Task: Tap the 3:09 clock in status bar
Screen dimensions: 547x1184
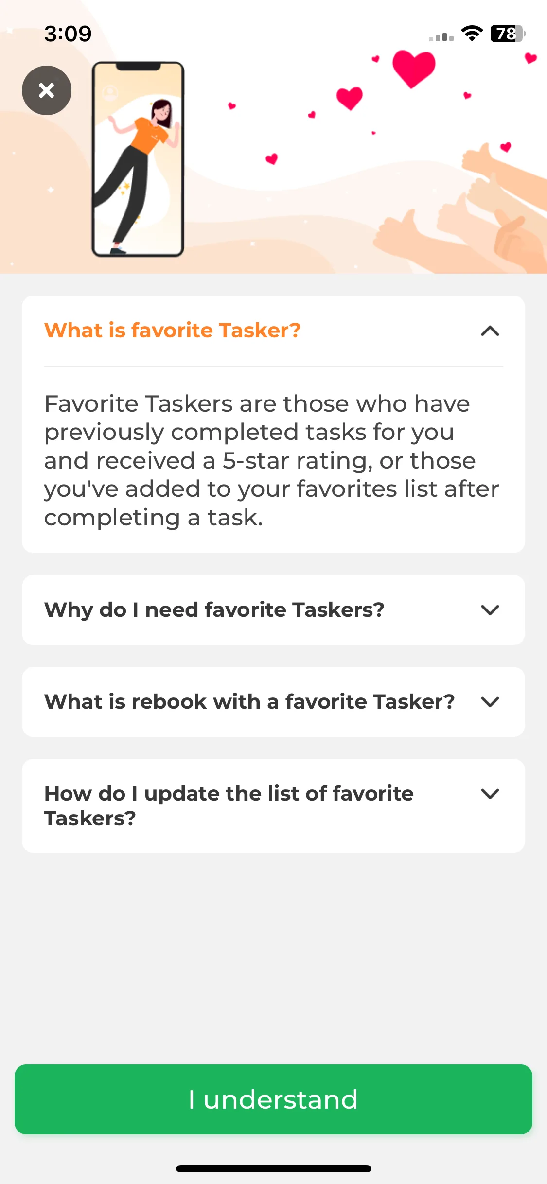Action: (68, 34)
